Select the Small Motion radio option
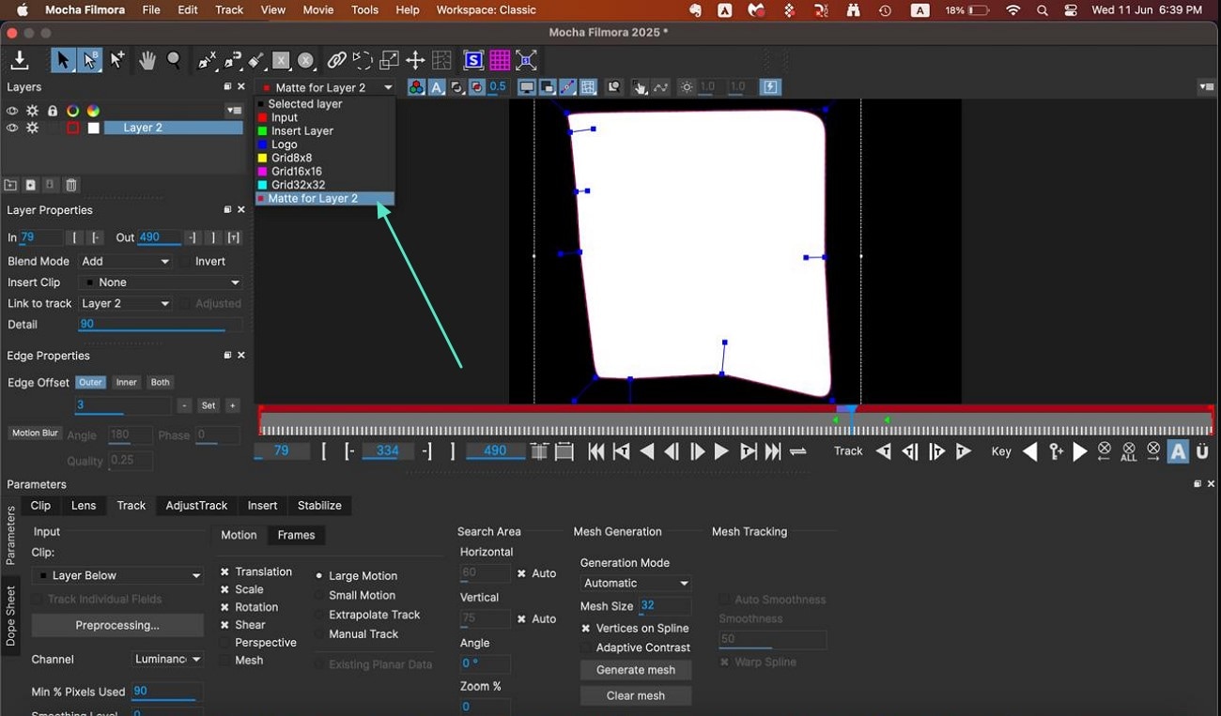Screen dimensions: 1221x716 point(319,595)
